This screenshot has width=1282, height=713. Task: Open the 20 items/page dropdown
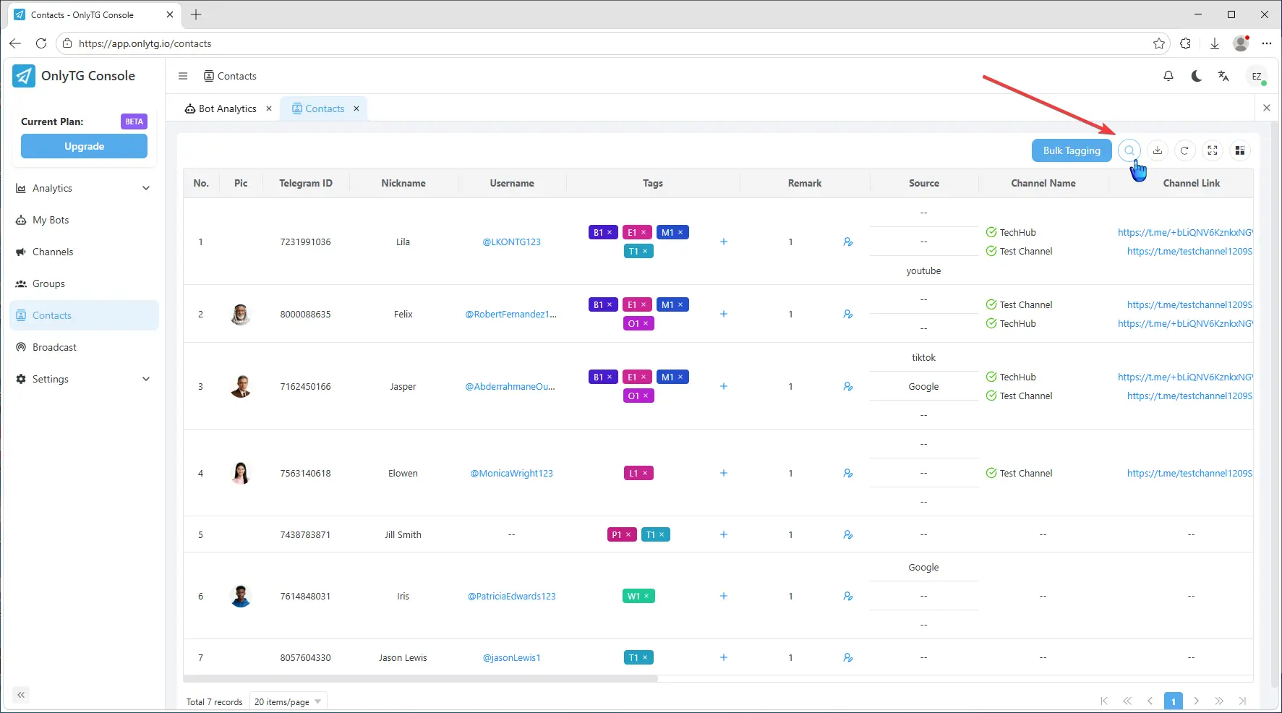pyautogui.click(x=288, y=701)
